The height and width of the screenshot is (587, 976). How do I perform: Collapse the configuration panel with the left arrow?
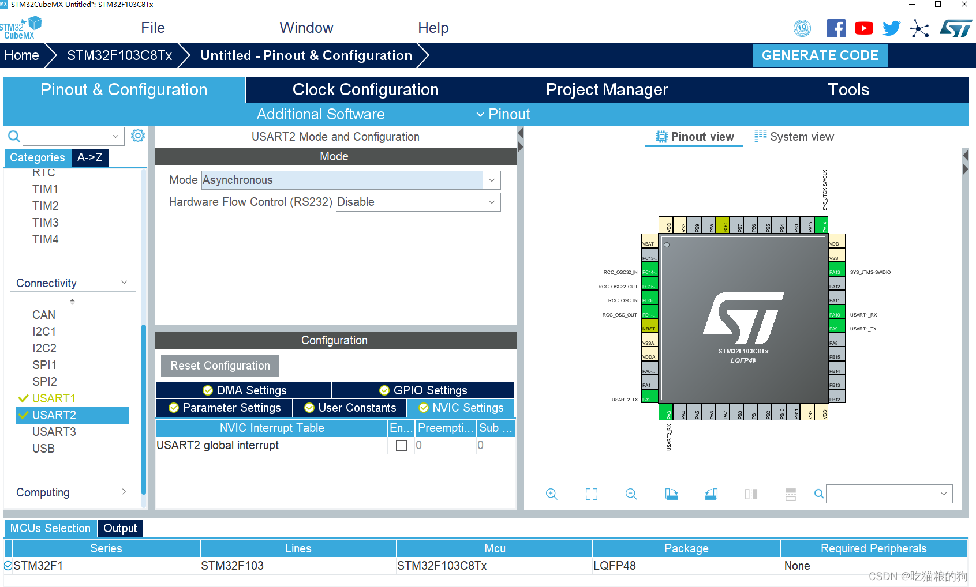[520, 134]
